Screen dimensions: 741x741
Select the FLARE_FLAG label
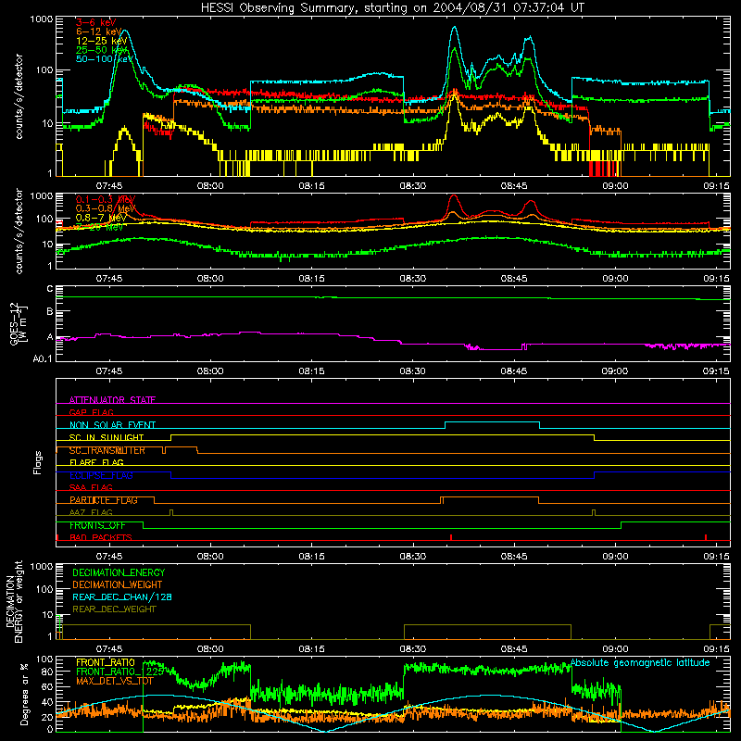tap(96, 462)
